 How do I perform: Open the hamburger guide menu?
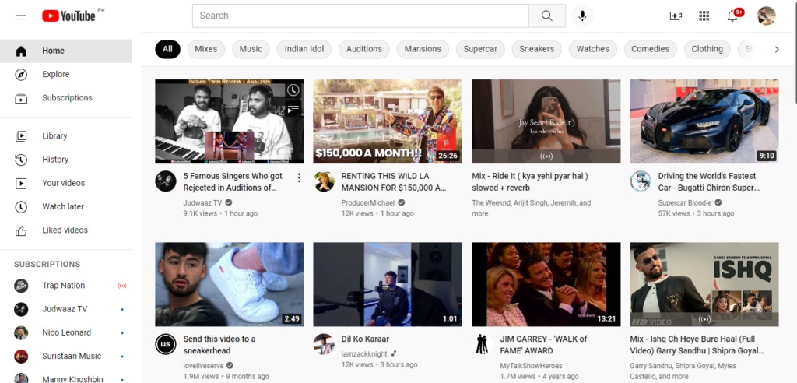[21, 16]
